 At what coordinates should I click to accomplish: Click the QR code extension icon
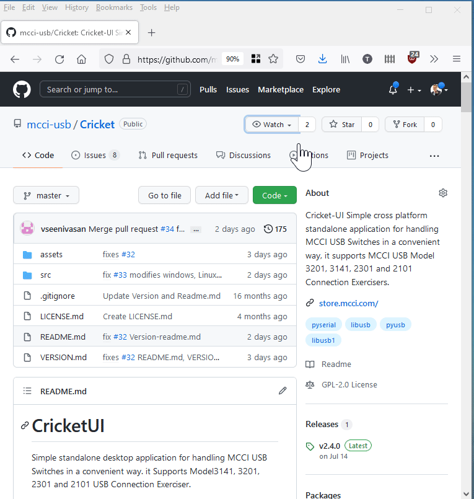(256, 59)
